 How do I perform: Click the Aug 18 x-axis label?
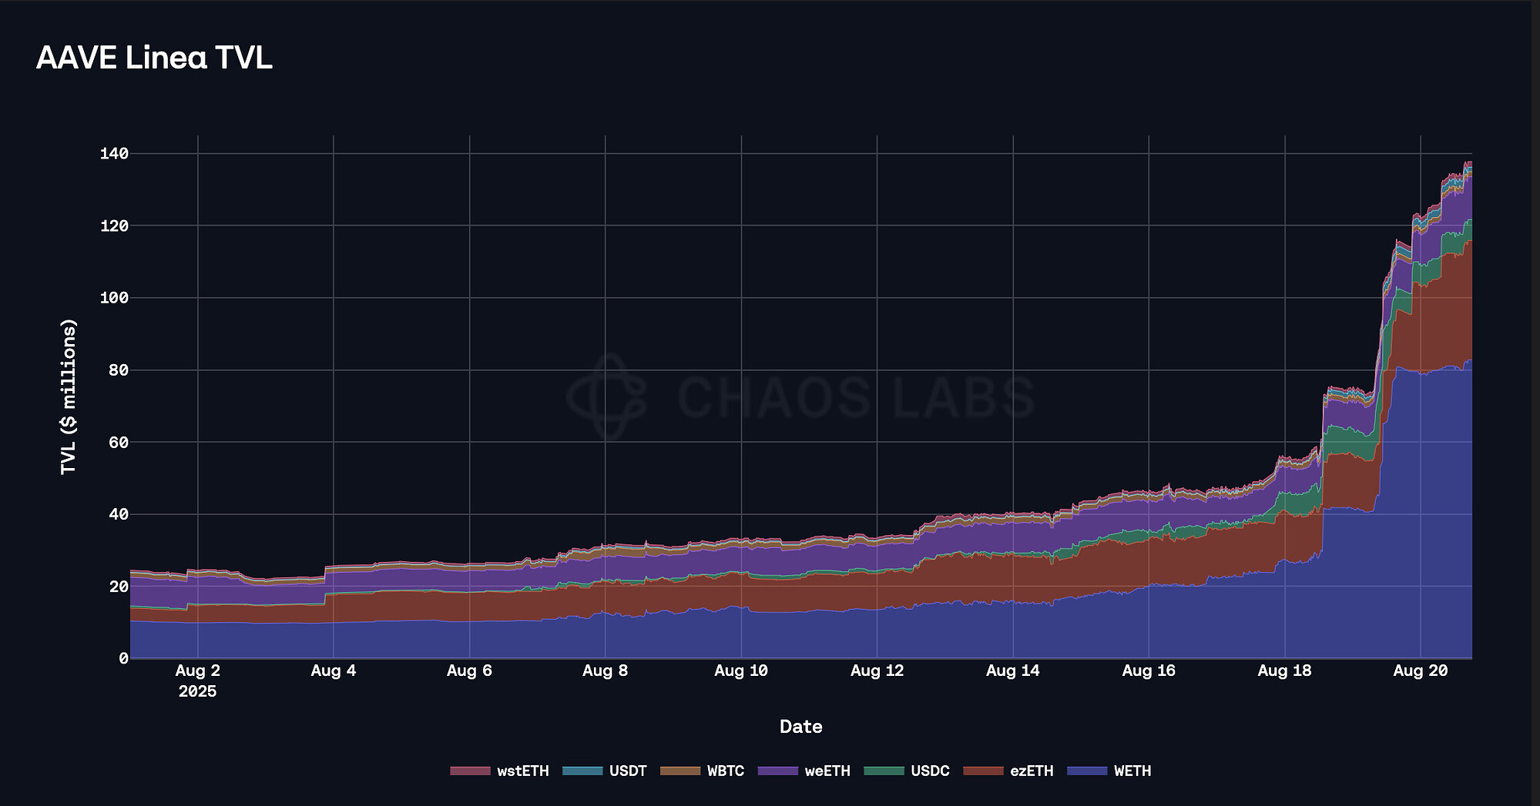click(x=1284, y=671)
